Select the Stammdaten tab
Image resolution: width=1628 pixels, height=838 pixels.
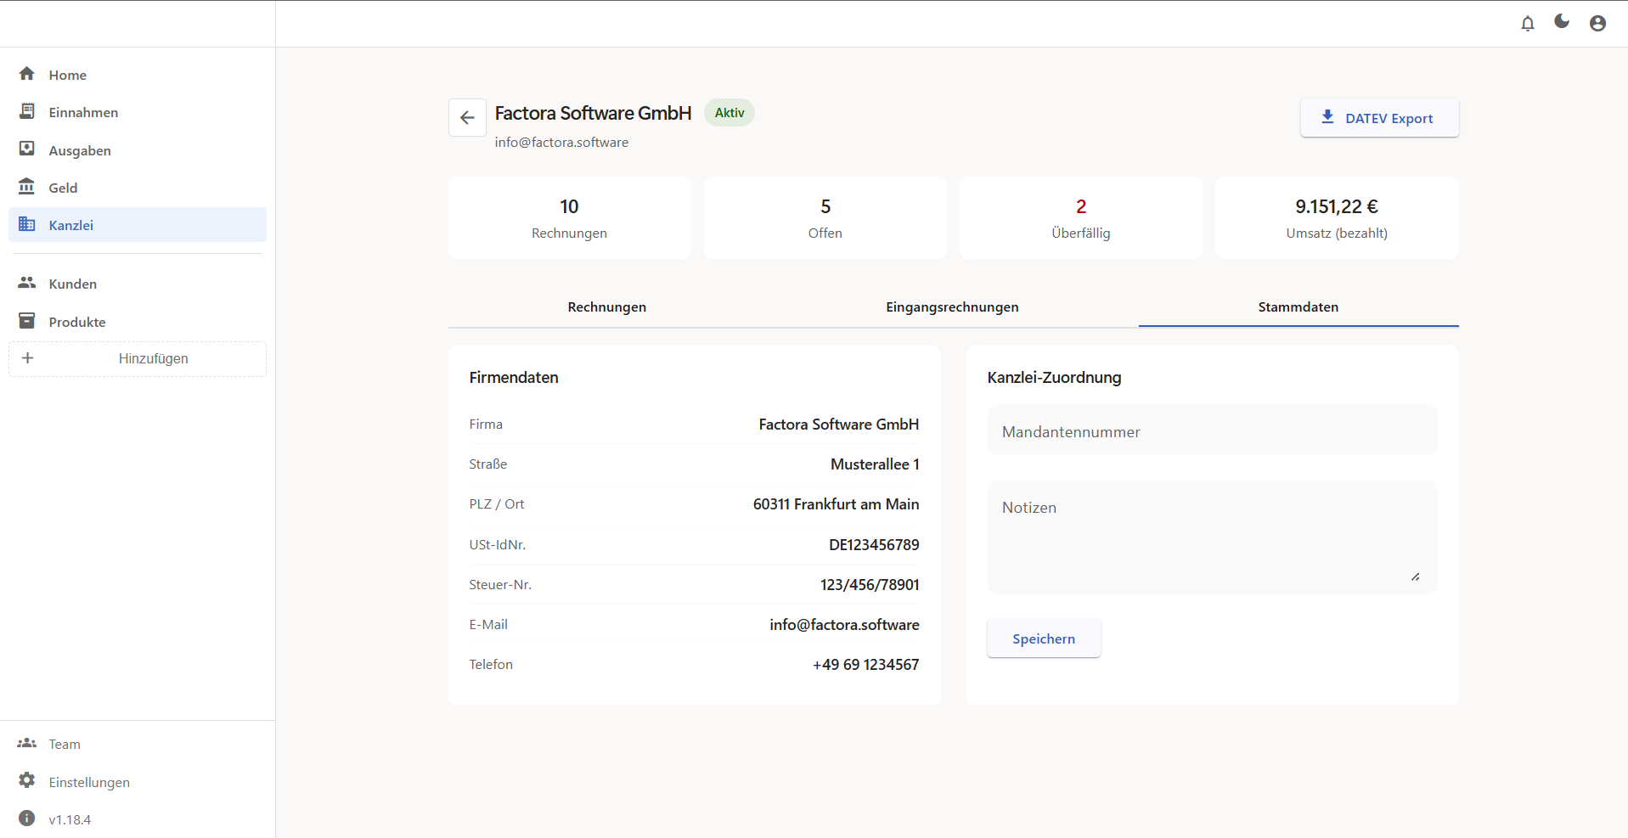1298,307
